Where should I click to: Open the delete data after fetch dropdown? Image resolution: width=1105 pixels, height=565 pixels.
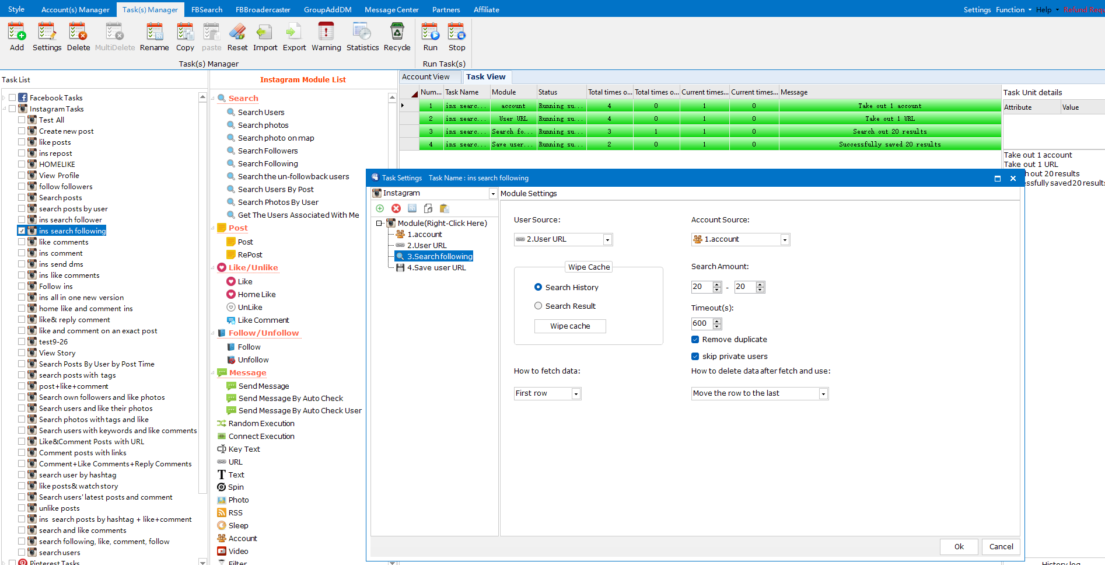tap(823, 393)
